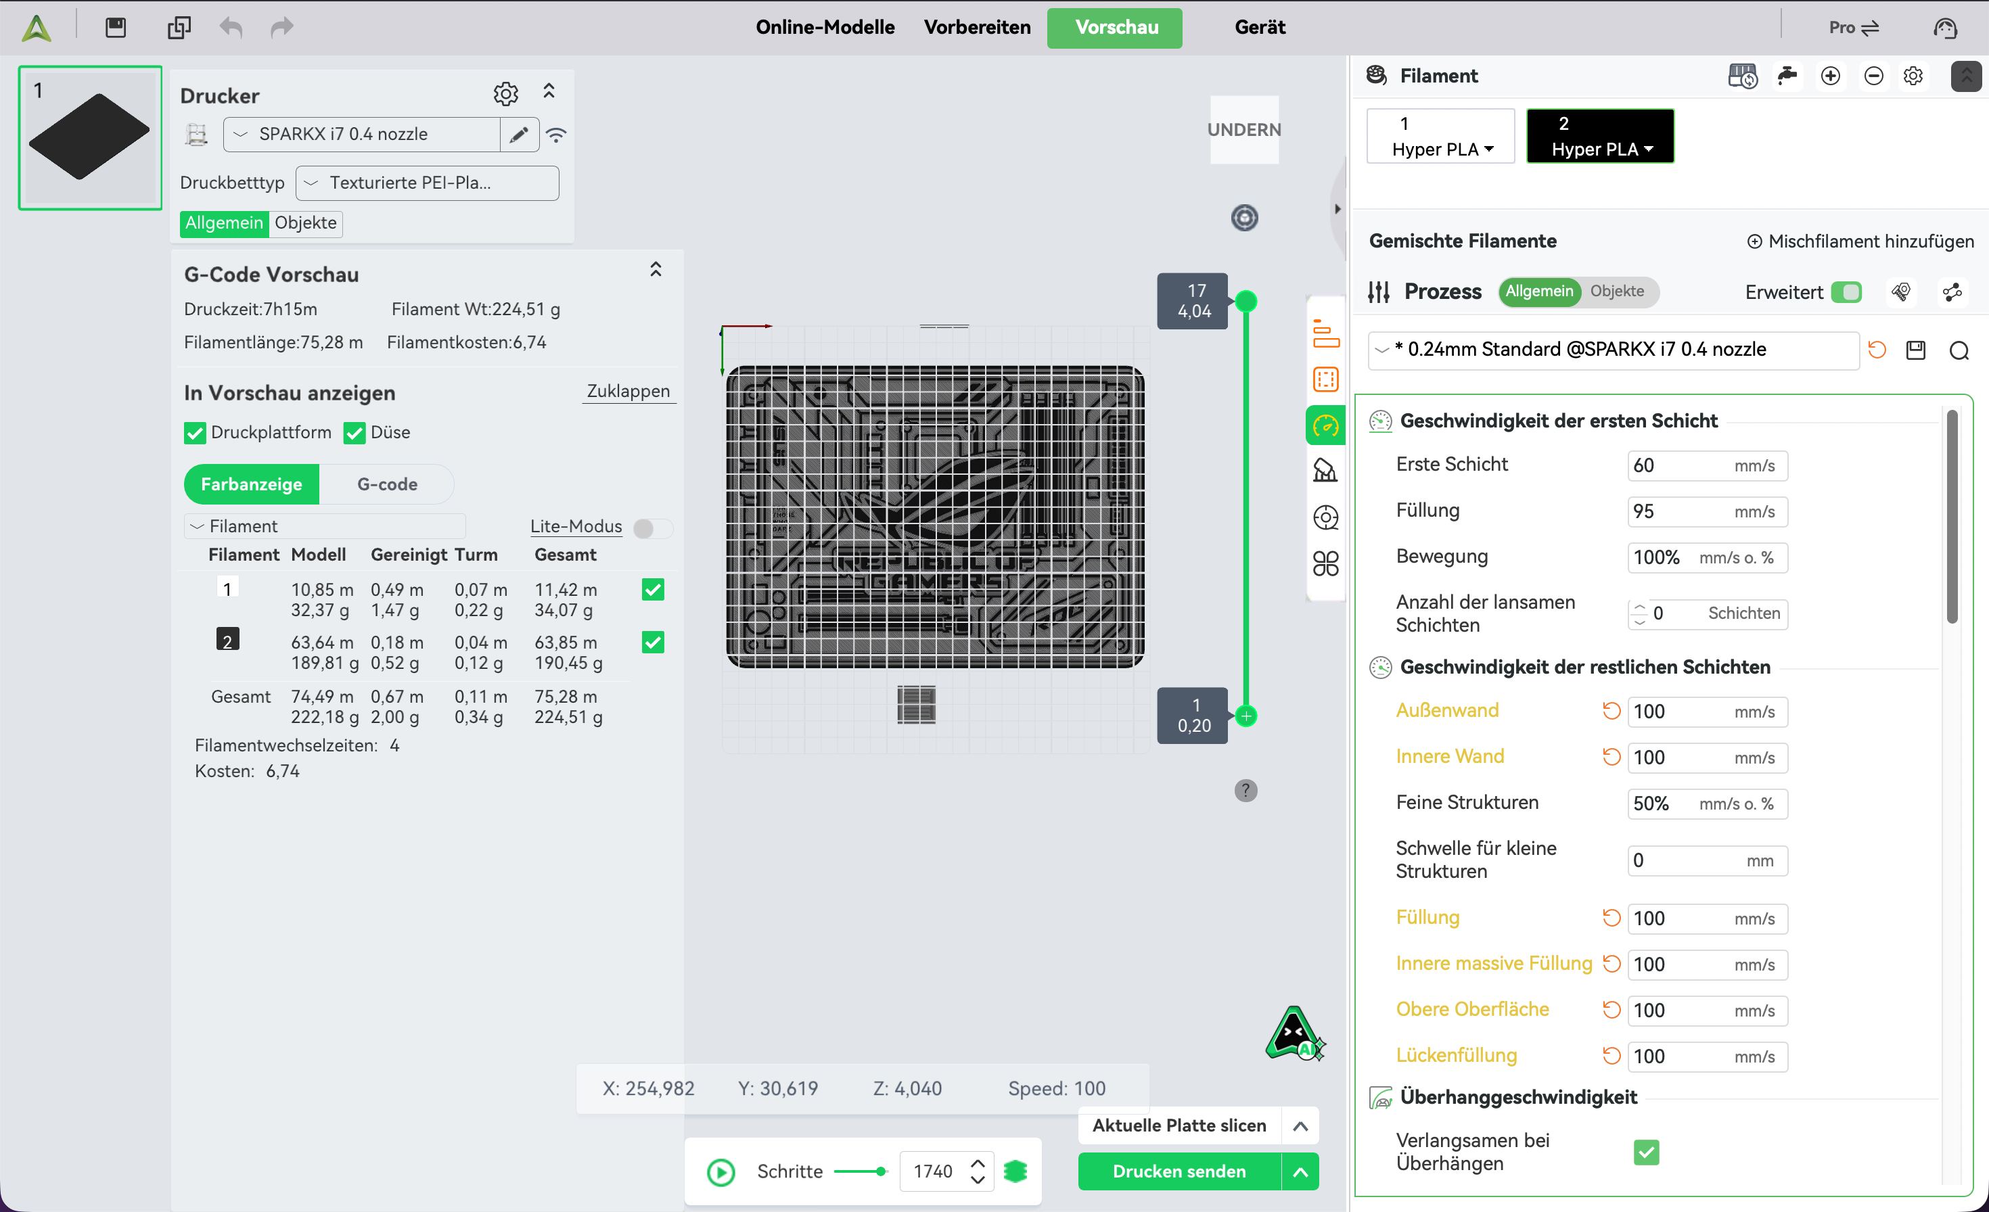Collapse the G-Code Vorschau panel
The height and width of the screenshot is (1212, 1989).
tap(656, 269)
